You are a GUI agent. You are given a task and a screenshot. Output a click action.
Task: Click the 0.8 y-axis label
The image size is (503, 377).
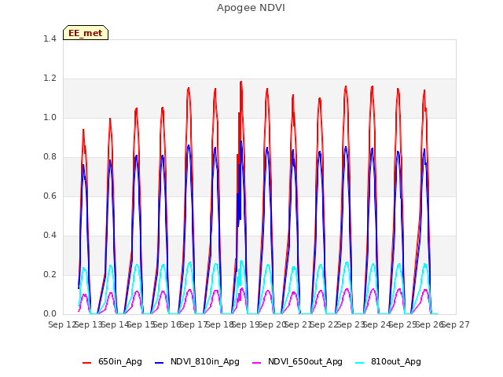tap(50, 157)
